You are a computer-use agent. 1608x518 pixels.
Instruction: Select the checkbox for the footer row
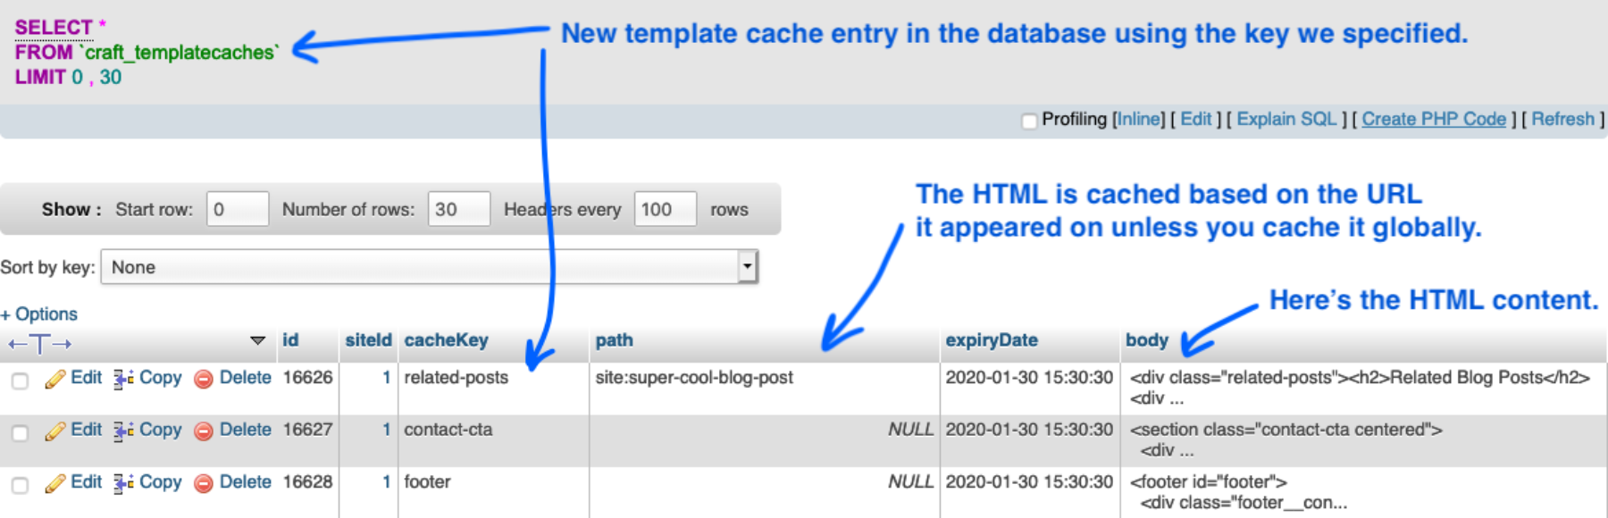tap(20, 485)
